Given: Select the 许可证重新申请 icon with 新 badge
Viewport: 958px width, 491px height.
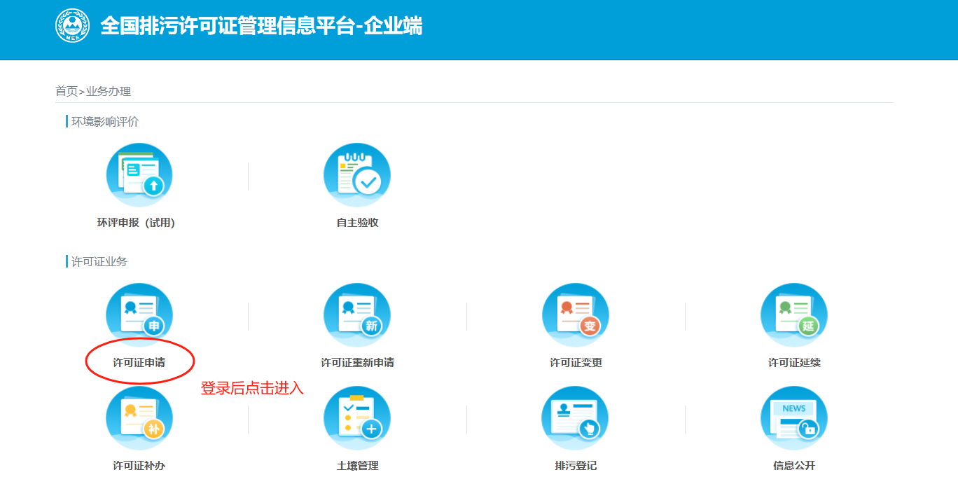Looking at the screenshot, I should pyautogui.click(x=357, y=316).
